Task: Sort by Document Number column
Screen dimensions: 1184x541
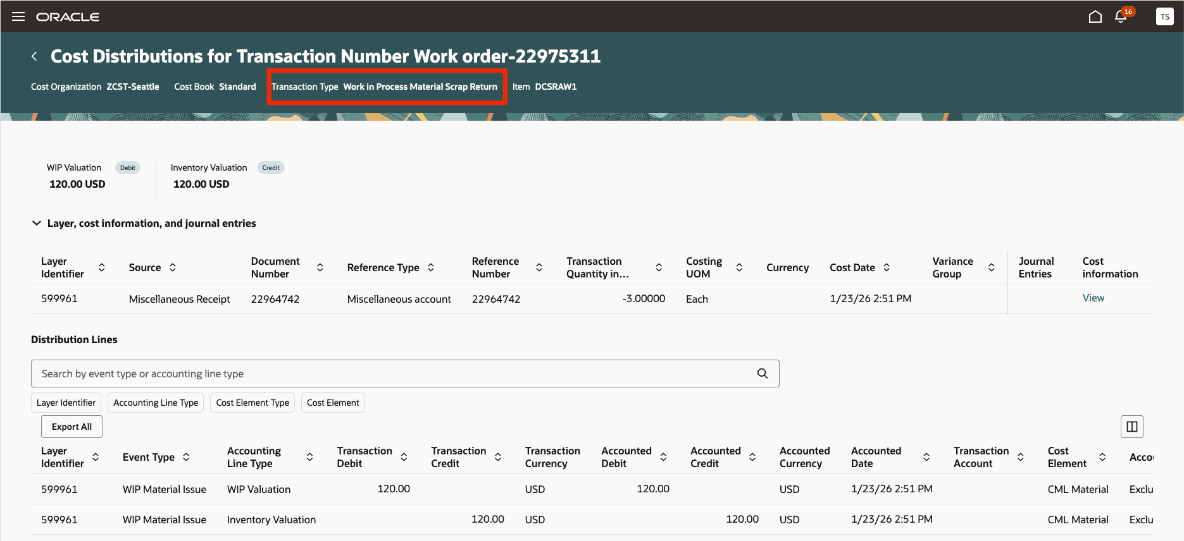Action: [320, 267]
